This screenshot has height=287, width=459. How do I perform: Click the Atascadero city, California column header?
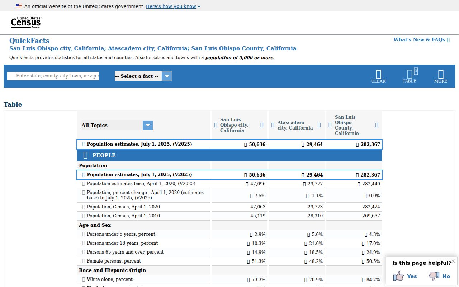pyautogui.click(x=295, y=125)
